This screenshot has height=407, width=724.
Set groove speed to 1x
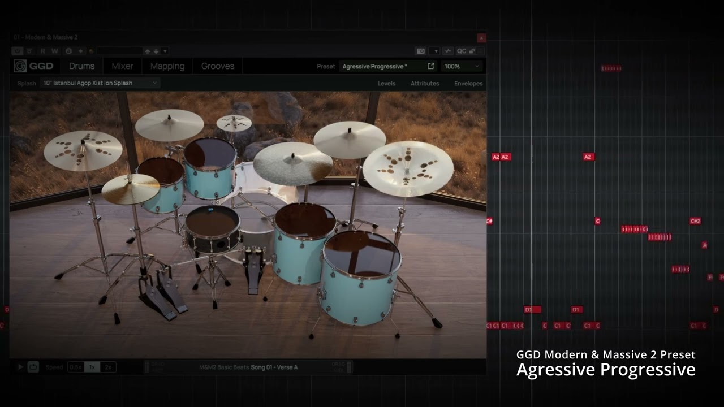(92, 367)
